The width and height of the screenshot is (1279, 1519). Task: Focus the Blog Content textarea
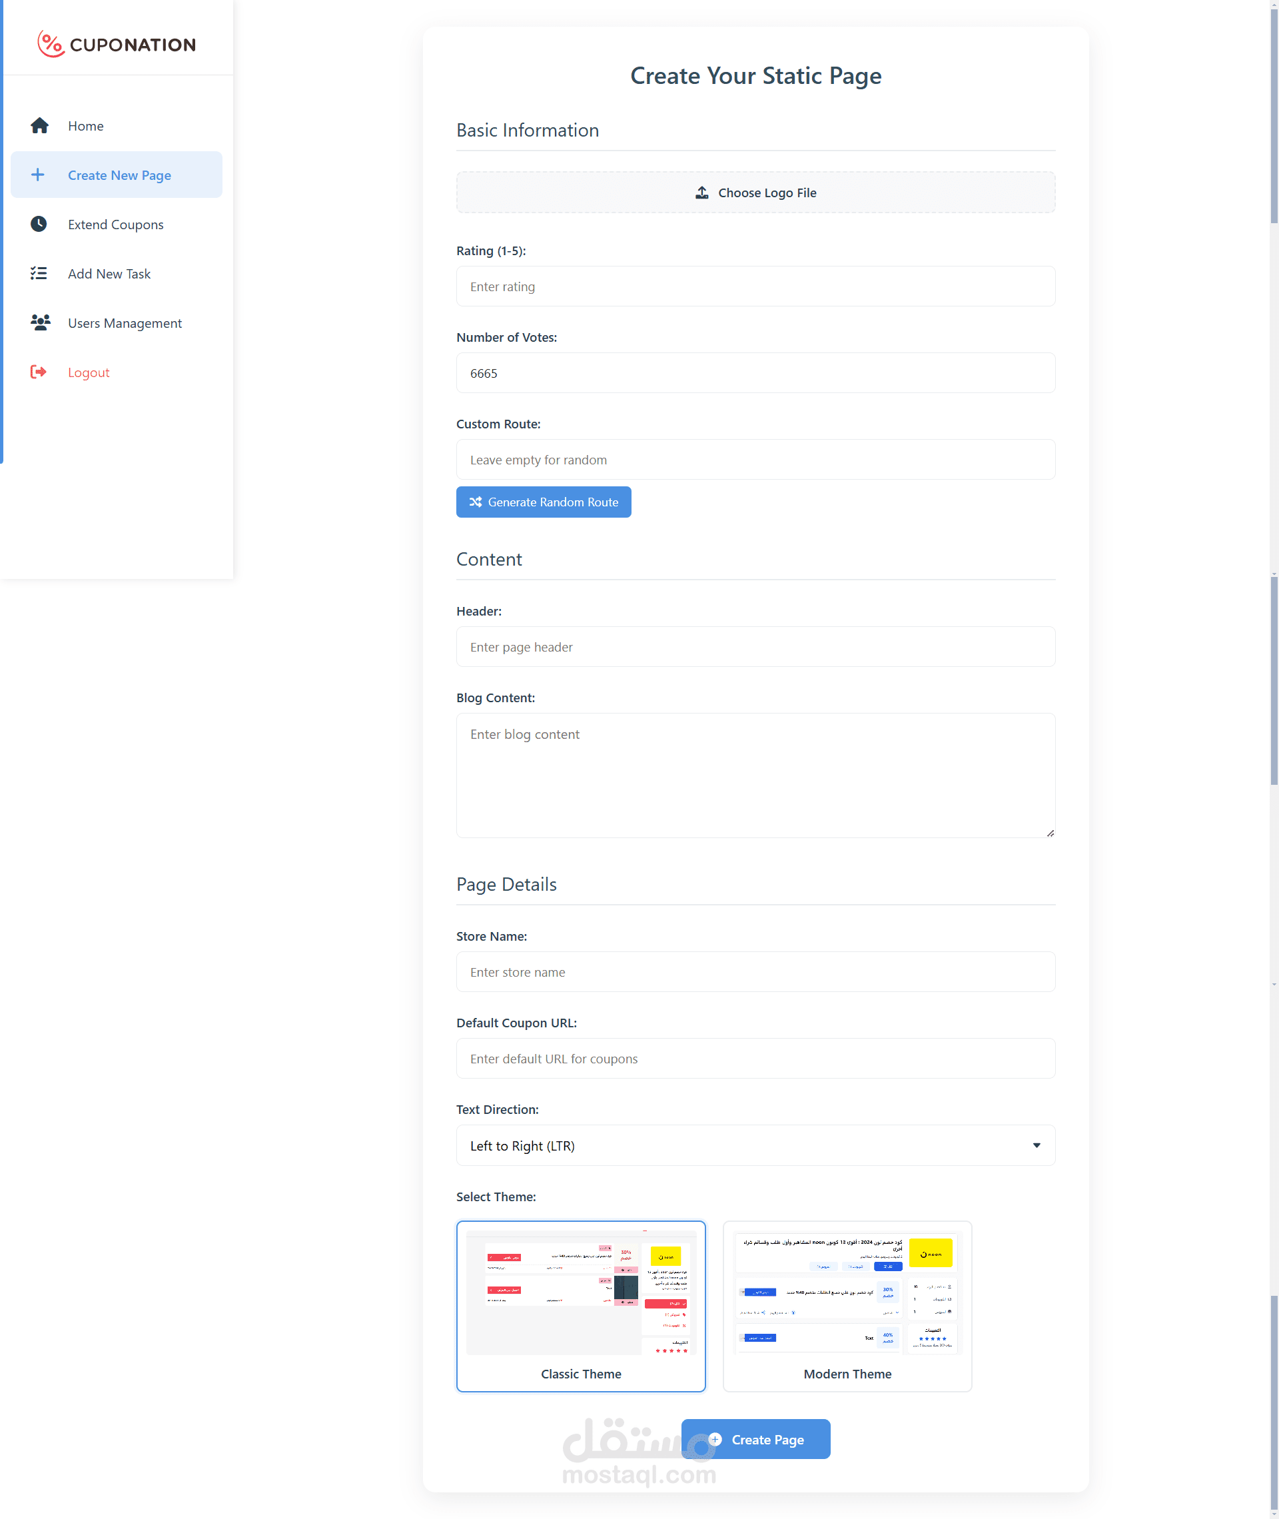(755, 774)
